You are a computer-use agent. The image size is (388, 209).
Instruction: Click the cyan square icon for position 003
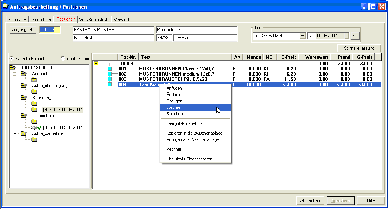pos(110,79)
